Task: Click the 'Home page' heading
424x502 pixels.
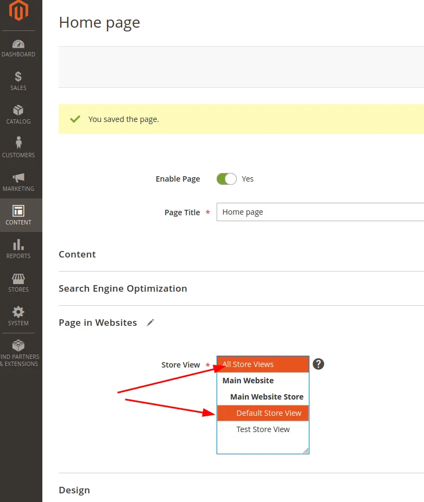Action: (x=99, y=22)
